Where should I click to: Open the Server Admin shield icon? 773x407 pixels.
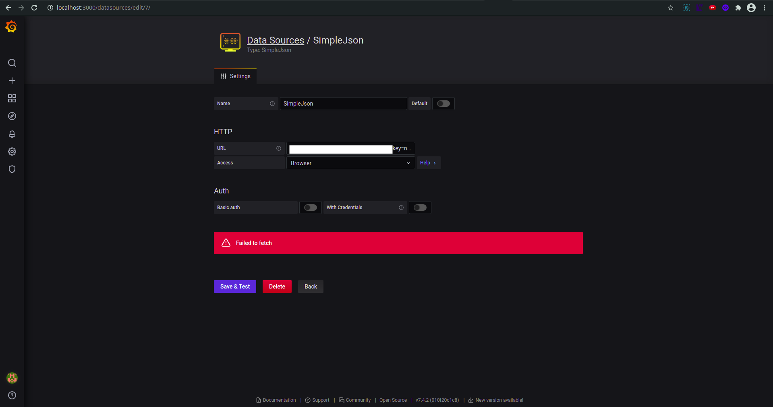[x=12, y=169]
